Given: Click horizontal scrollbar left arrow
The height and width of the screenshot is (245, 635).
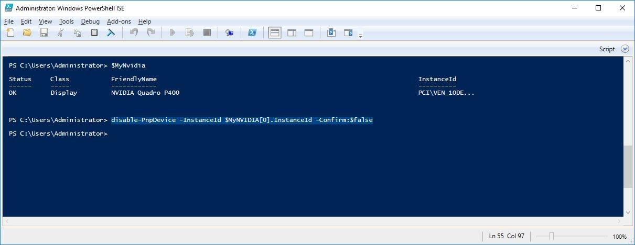Looking at the screenshot, I should (x=7, y=221).
